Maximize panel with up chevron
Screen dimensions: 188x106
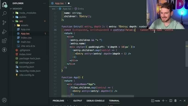tap(180, 101)
